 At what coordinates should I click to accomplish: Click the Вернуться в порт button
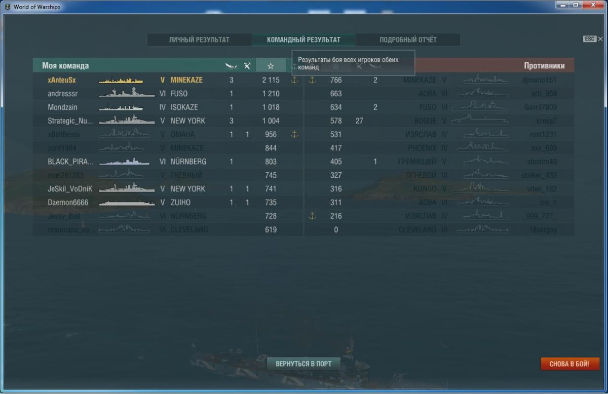[303, 364]
